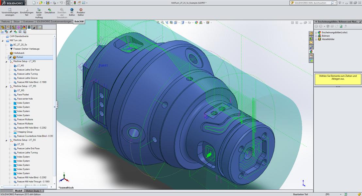Viewport: 362px width, 196px height.
Task: Select Feature Mill Hole-Through - 0.1969 item
Action: pos(33,182)
